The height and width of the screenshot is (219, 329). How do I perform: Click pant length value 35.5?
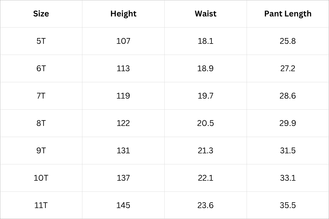pos(288,205)
